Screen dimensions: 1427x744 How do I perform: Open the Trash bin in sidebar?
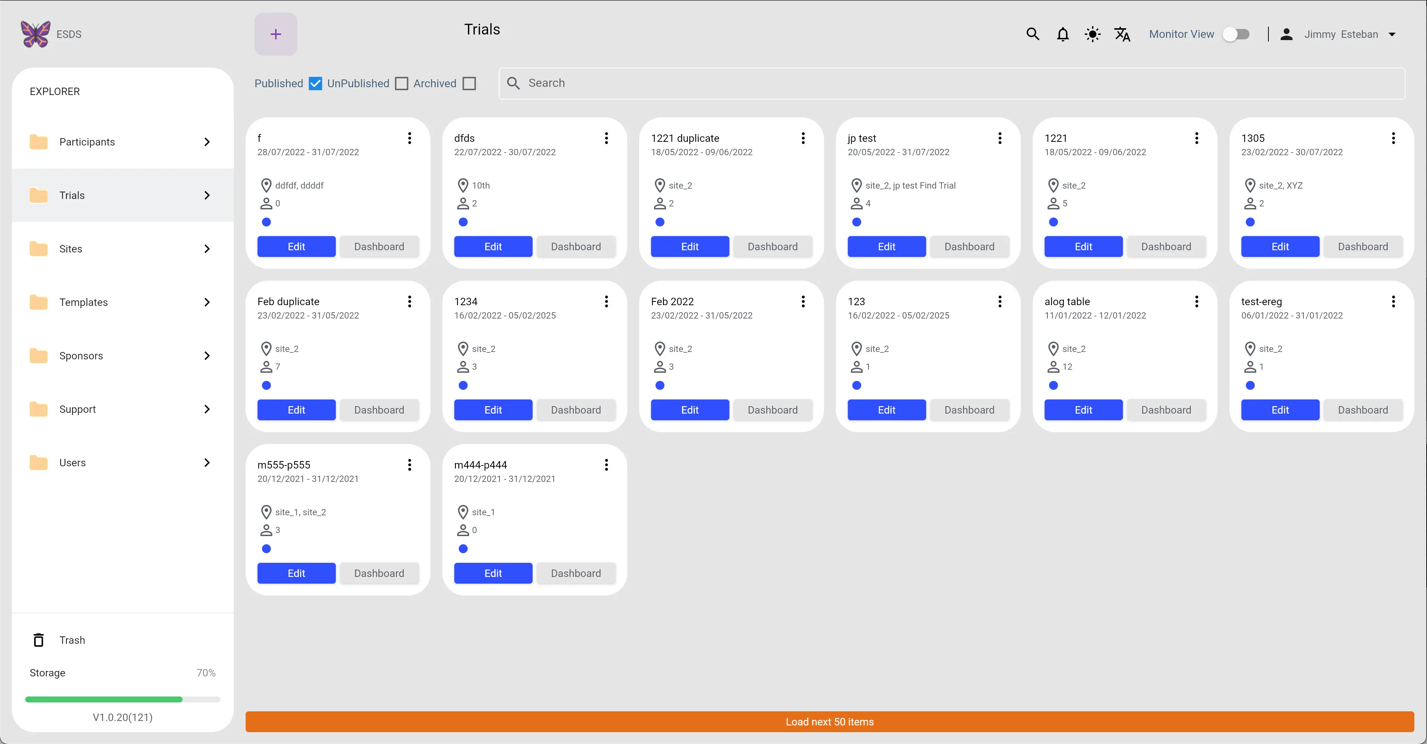point(72,640)
